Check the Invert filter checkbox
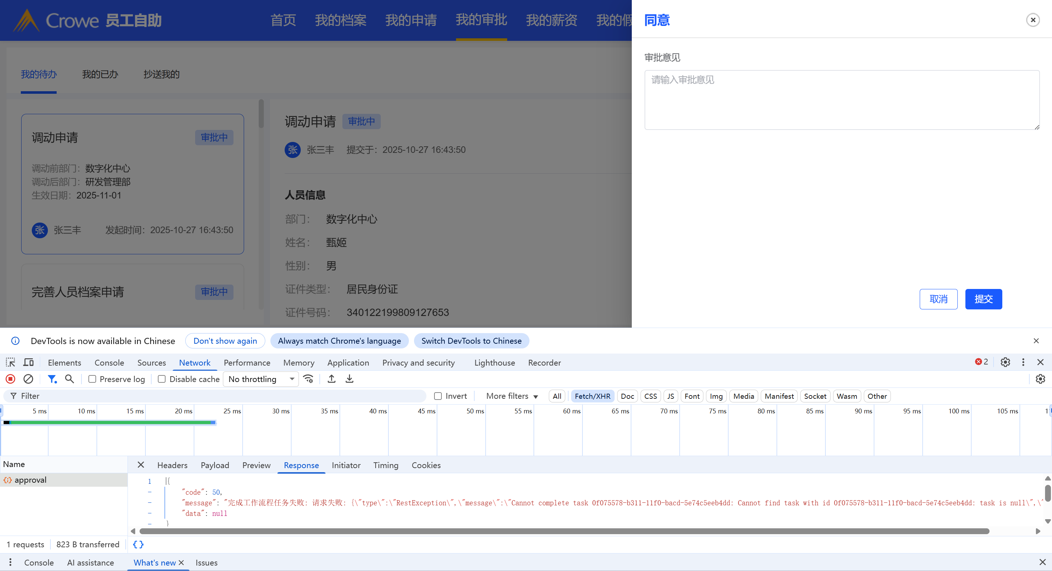The height and width of the screenshot is (571, 1052). 438,396
